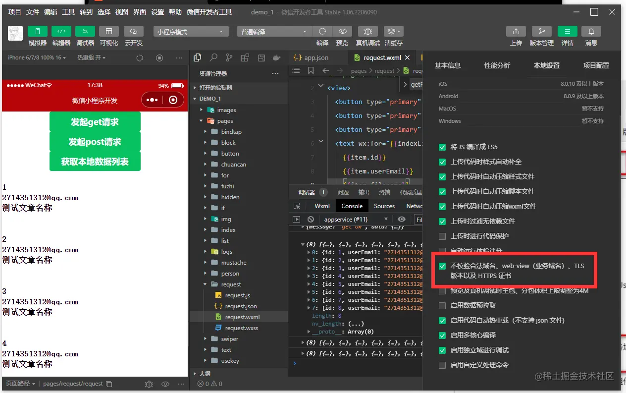This screenshot has height=393, width=626.
Task: Open the 普通编译 compile mode dropdown
Action: tap(274, 32)
